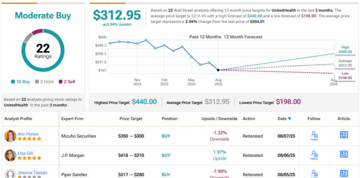Select the Low $198.00 forecast label
The height and width of the screenshot is (178, 361).
click(345, 76)
